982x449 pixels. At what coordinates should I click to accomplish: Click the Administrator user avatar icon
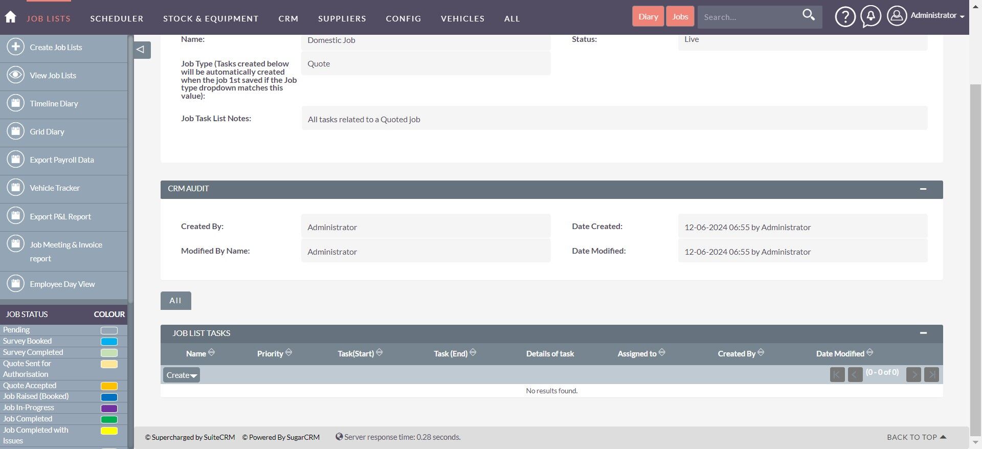click(897, 16)
